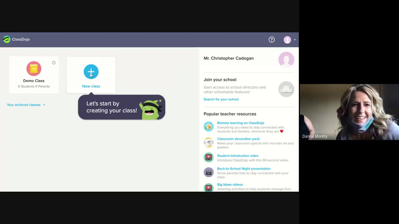Viewport: 399px width, 224px height.
Task: Click the Remote learning house icon
Action: click(x=209, y=126)
